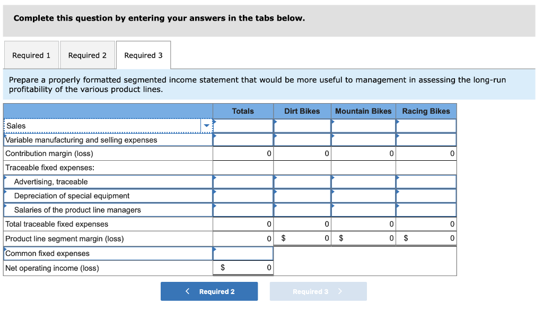Click the disabled Required 3 next button
This screenshot has width=543, height=321.
[318, 291]
